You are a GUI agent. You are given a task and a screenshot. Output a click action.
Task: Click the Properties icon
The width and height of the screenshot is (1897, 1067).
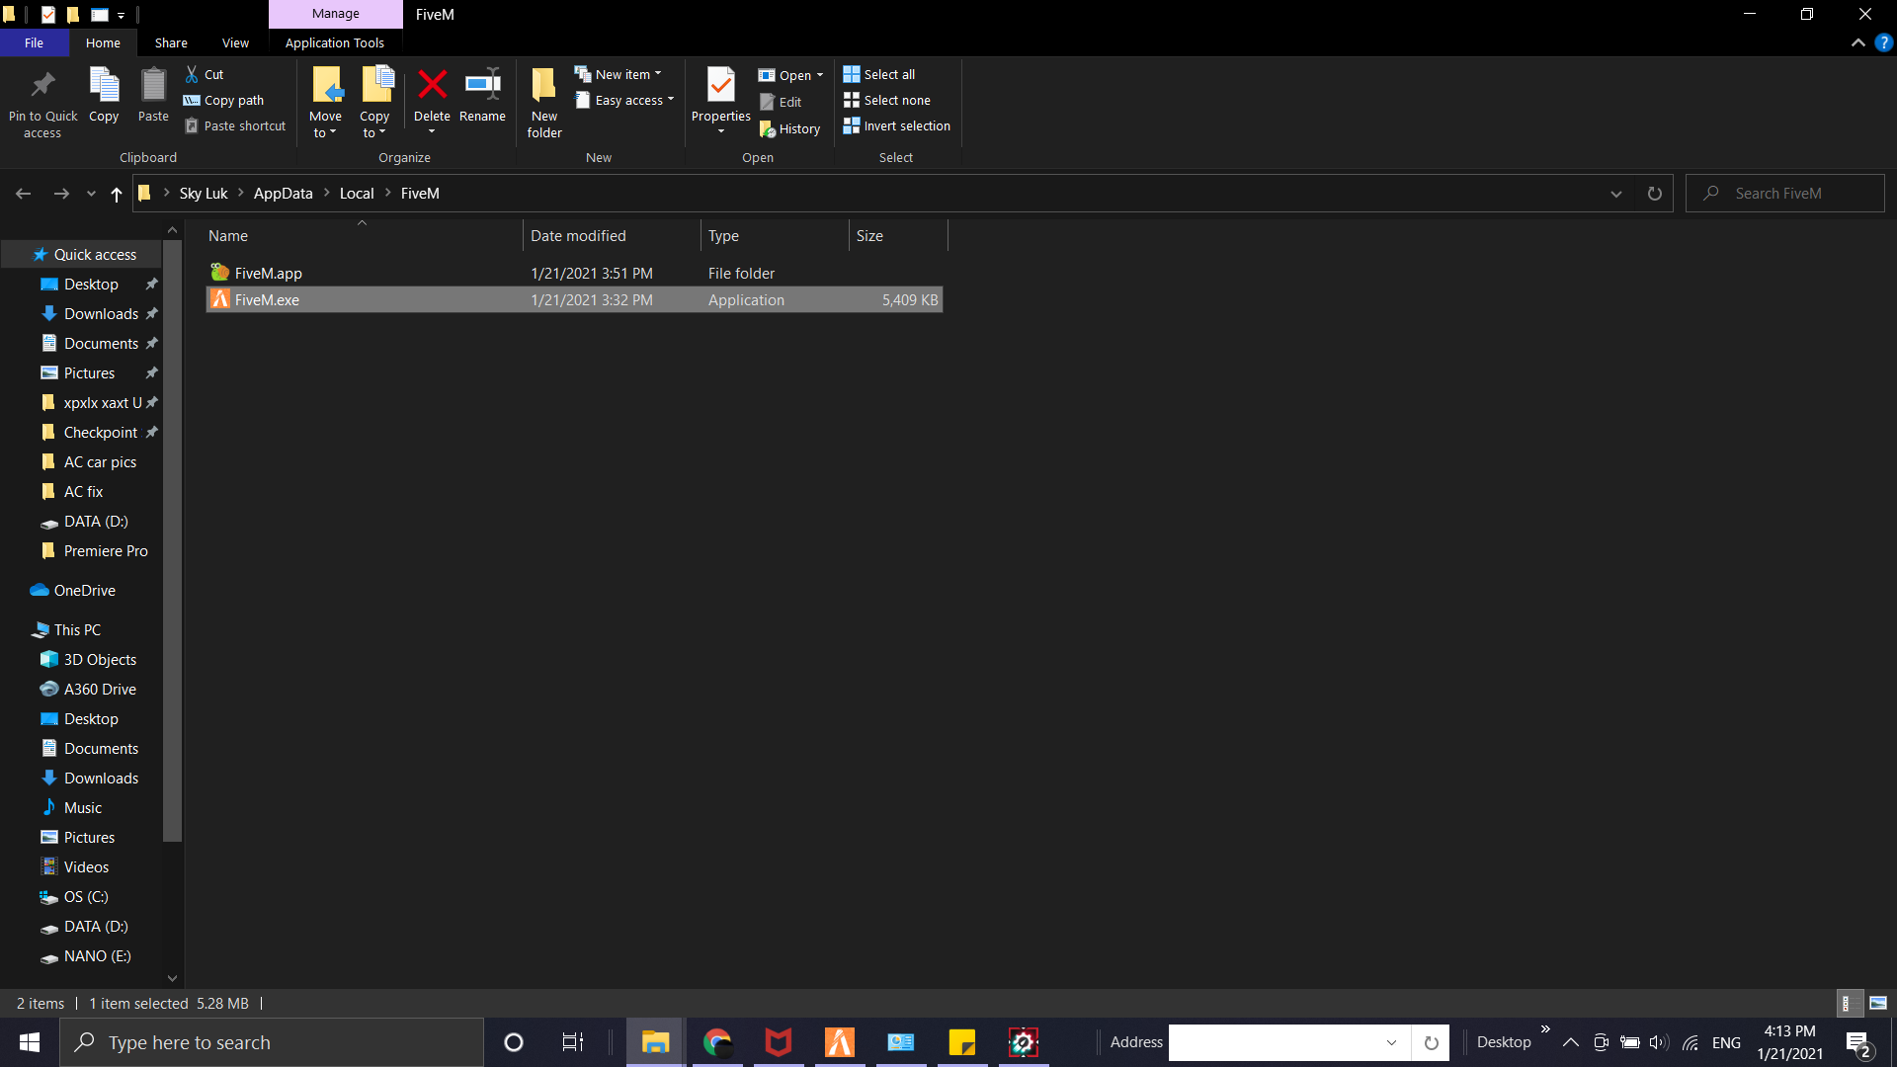click(x=720, y=85)
